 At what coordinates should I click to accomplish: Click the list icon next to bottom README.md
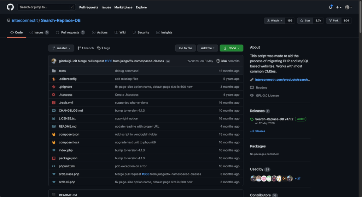coord(54,195)
